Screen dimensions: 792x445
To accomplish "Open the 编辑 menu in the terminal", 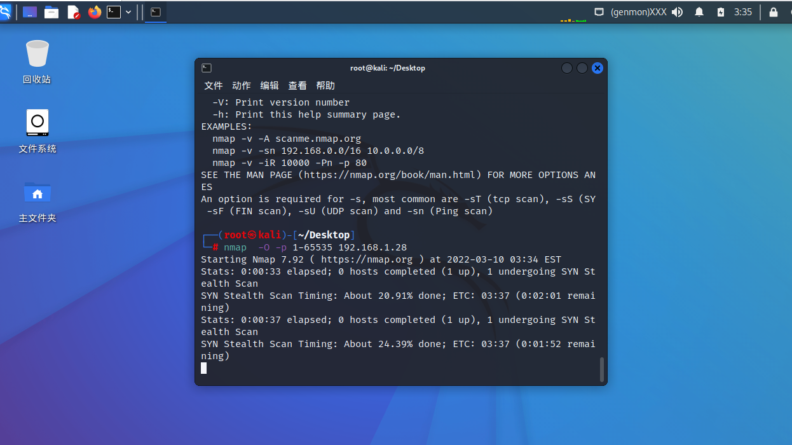I will point(270,86).
